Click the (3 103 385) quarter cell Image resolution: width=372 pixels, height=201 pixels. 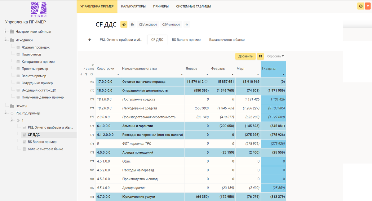tap(273, 108)
